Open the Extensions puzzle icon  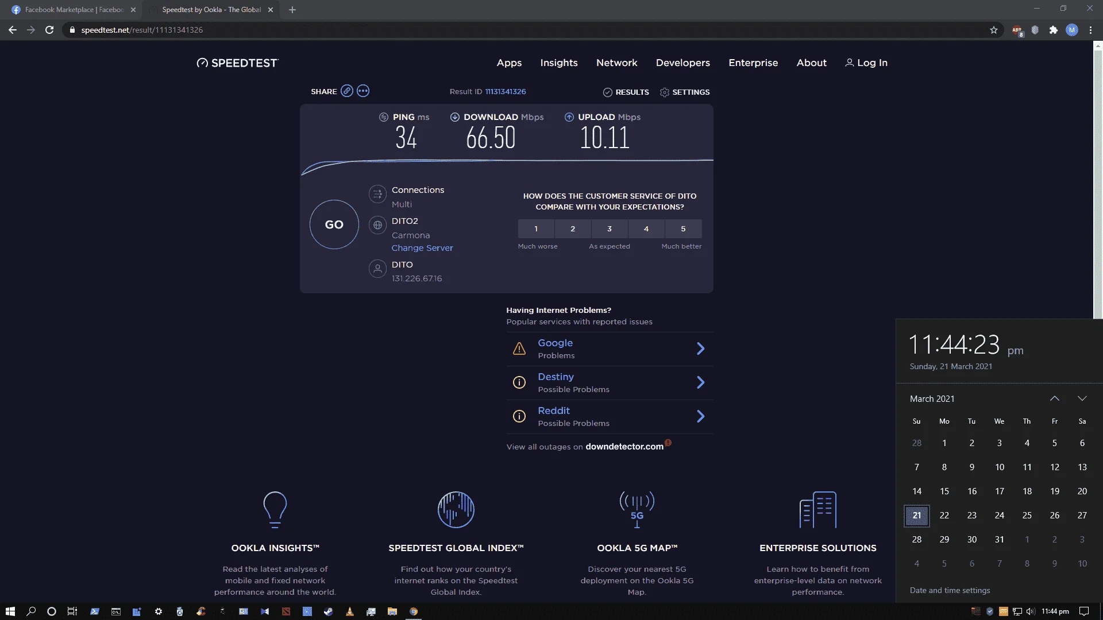click(1054, 30)
